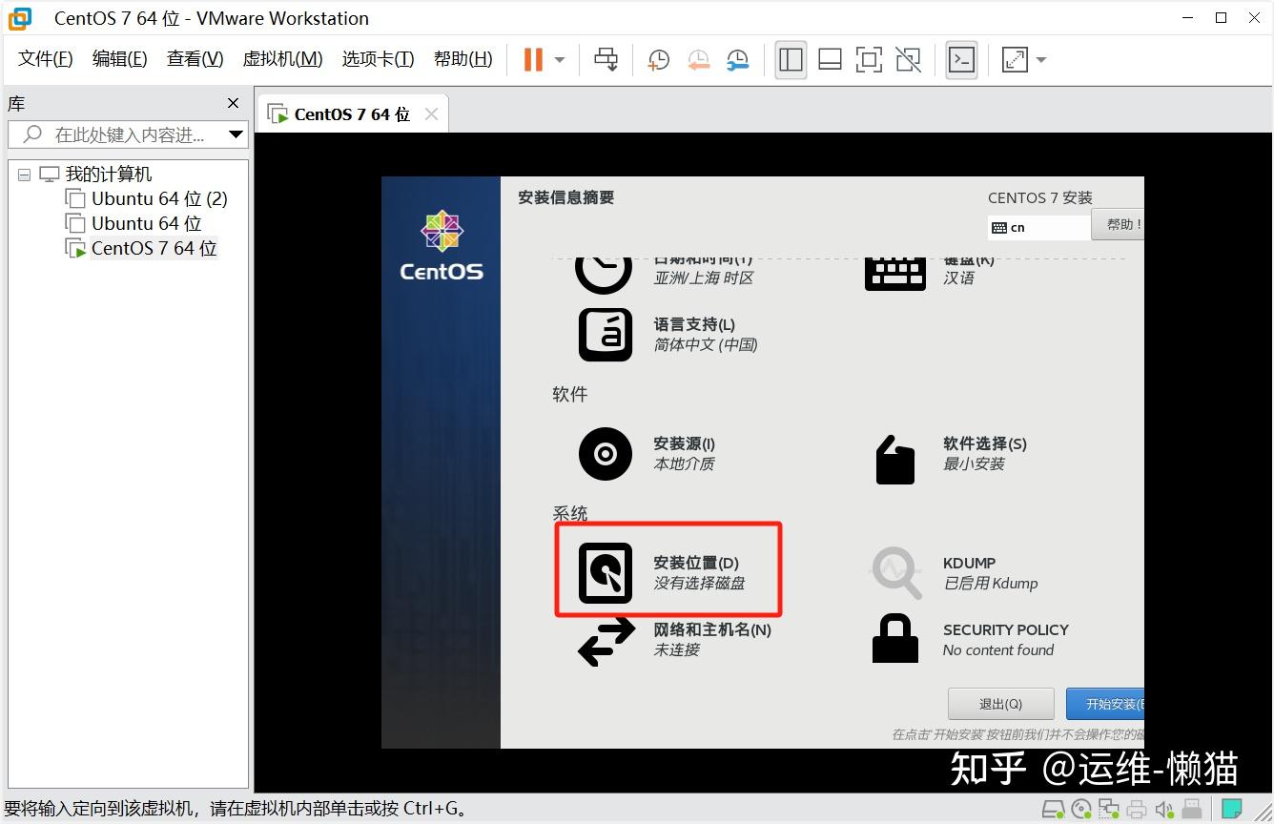Open Installation Destination (安装位置) disk icon

[606, 573]
